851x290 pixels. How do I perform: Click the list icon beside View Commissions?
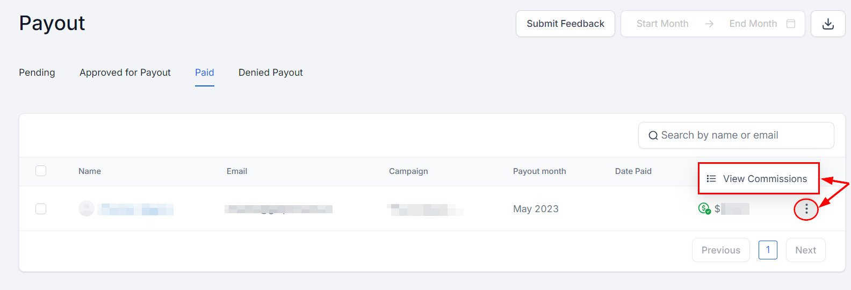click(x=711, y=179)
